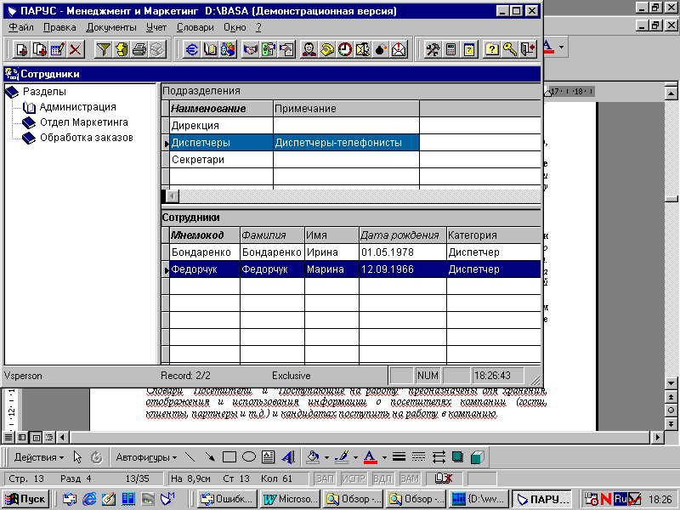Open the font color dropdown in drawing toolbar
Screen dimensions: 680x510
click(x=384, y=457)
